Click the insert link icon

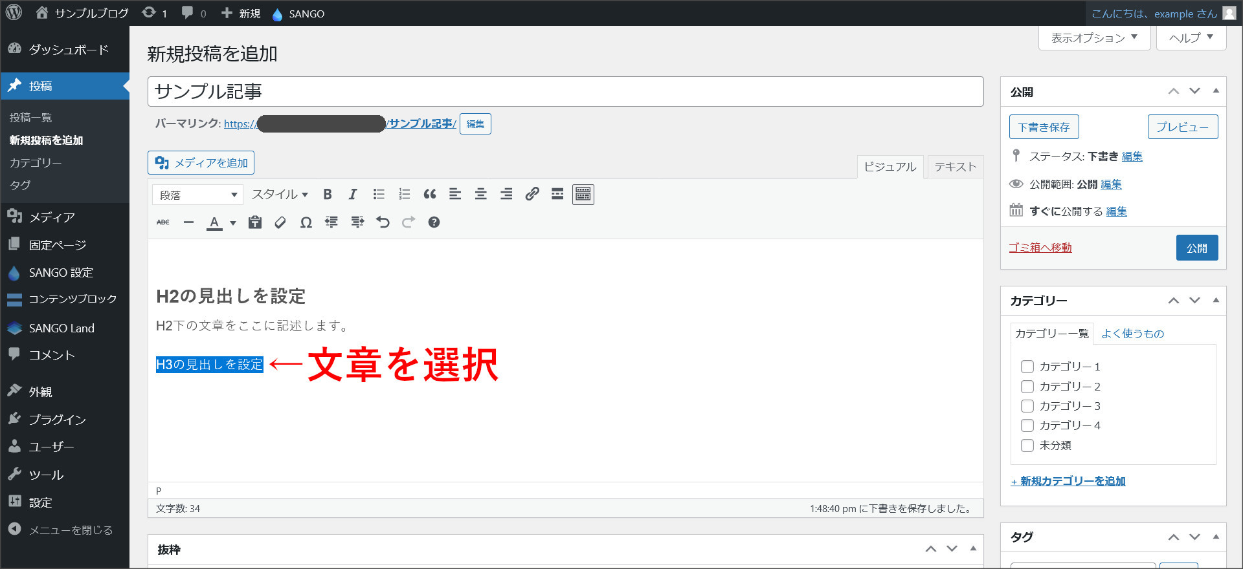532,195
